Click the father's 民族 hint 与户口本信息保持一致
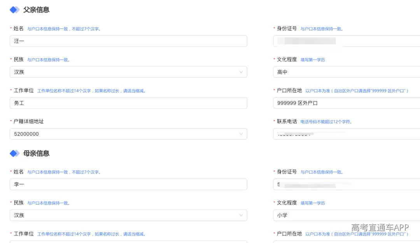 coord(49,60)
